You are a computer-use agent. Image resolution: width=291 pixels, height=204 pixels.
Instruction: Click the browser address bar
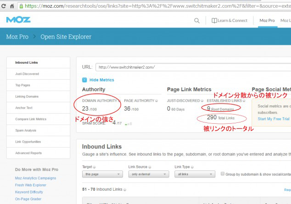pyautogui.click(x=155, y=6)
